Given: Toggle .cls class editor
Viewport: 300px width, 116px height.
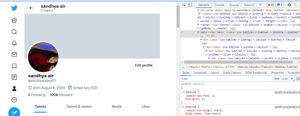Looking at the screenshot, I should [x=284, y=79].
